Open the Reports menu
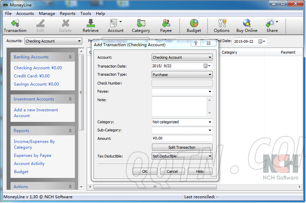306x203 pixels. 67,13
